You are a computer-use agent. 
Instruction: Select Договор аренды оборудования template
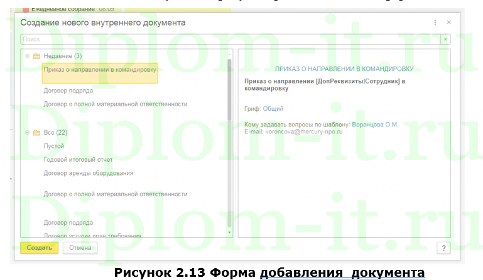pyautogui.click(x=89, y=173)
